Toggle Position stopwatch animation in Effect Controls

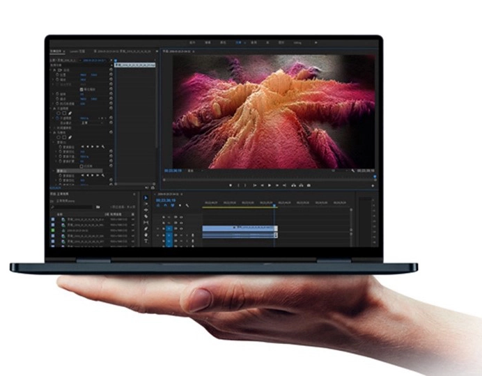(57, 75)
